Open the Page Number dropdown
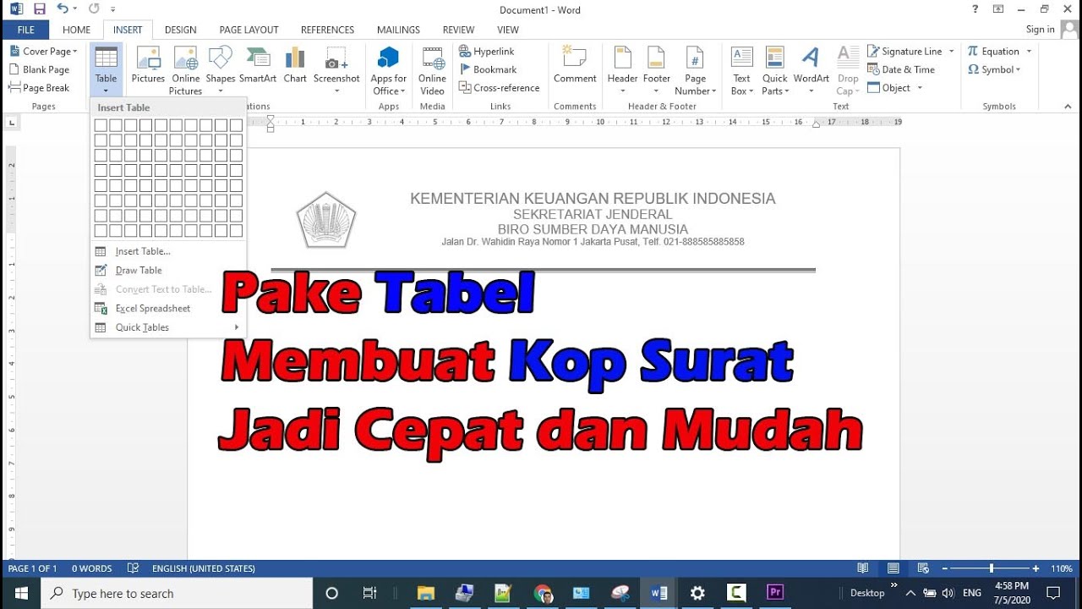The height and width of the screenshot is (609, 1082). click(x=696, y=71)
